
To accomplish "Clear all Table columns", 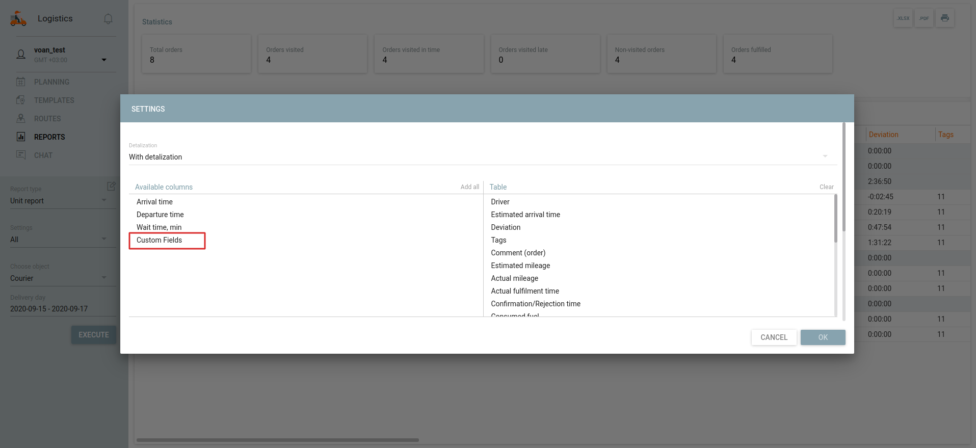I will click(x=826, y=187).
